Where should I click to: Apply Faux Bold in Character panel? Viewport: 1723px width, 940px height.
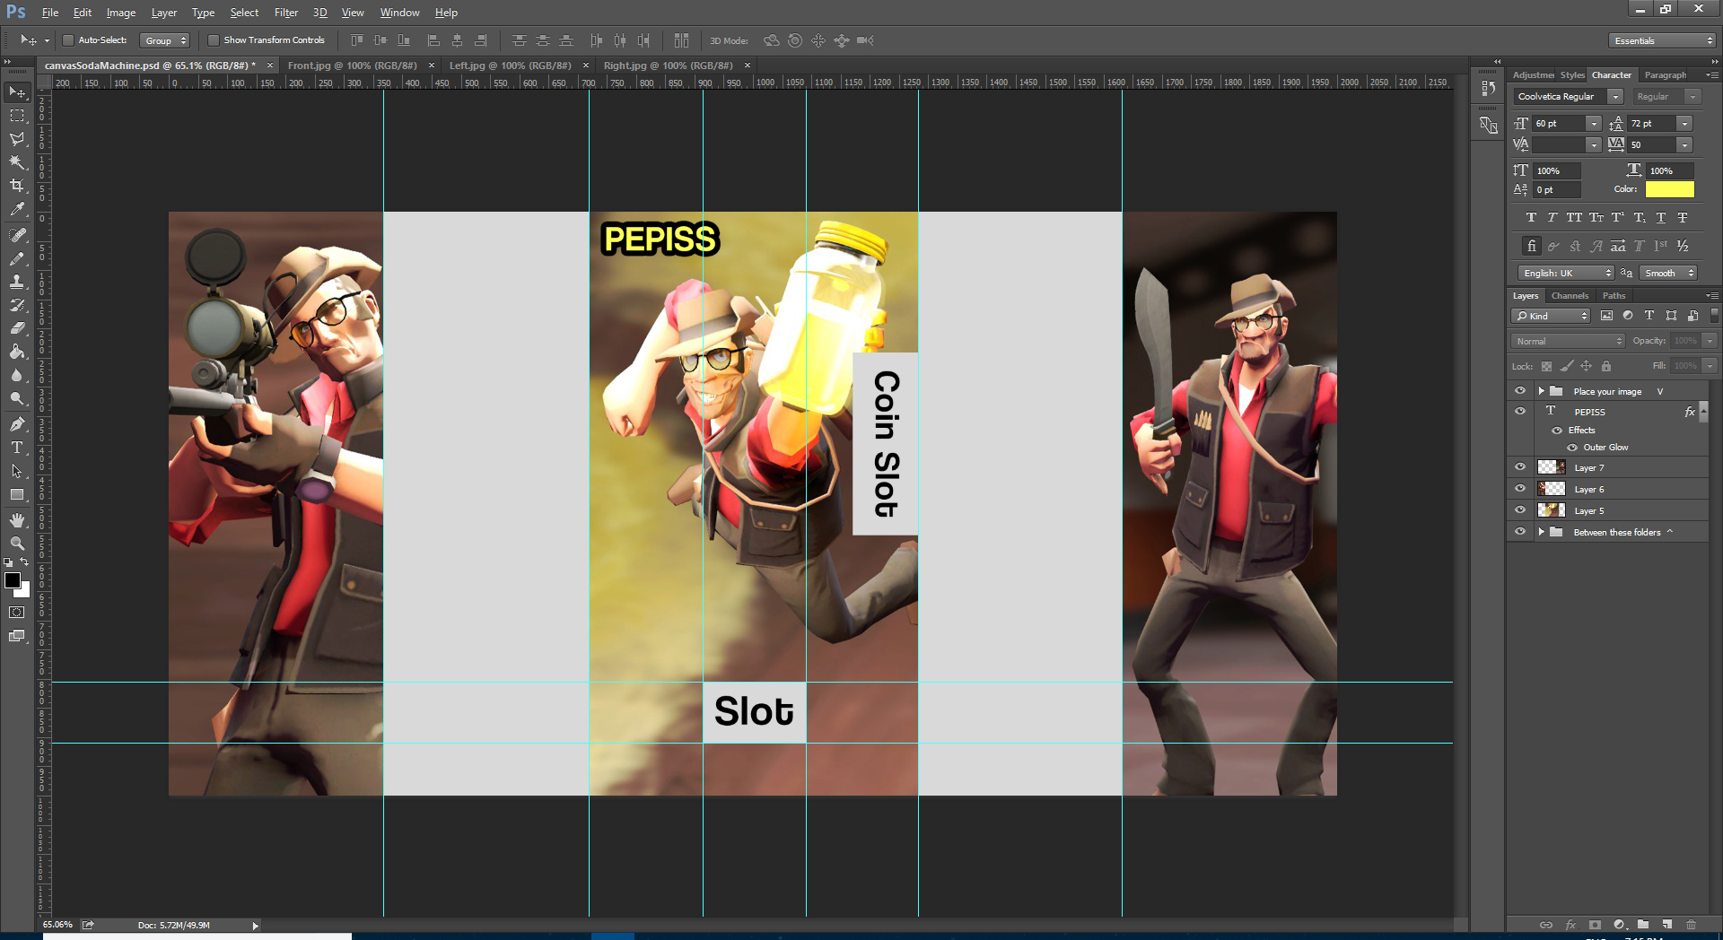(1531, 218)
